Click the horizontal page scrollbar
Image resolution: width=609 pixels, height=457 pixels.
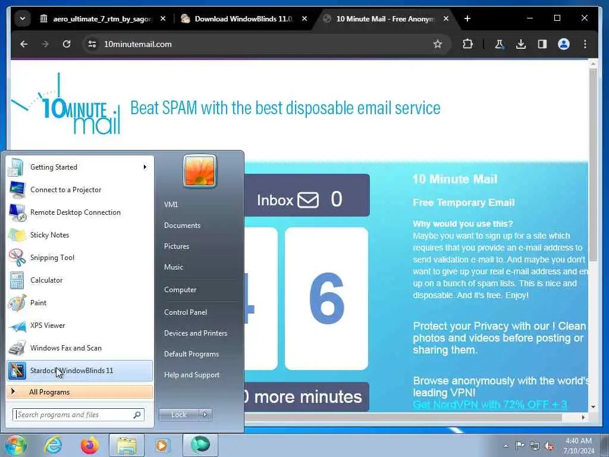(403, 417)
